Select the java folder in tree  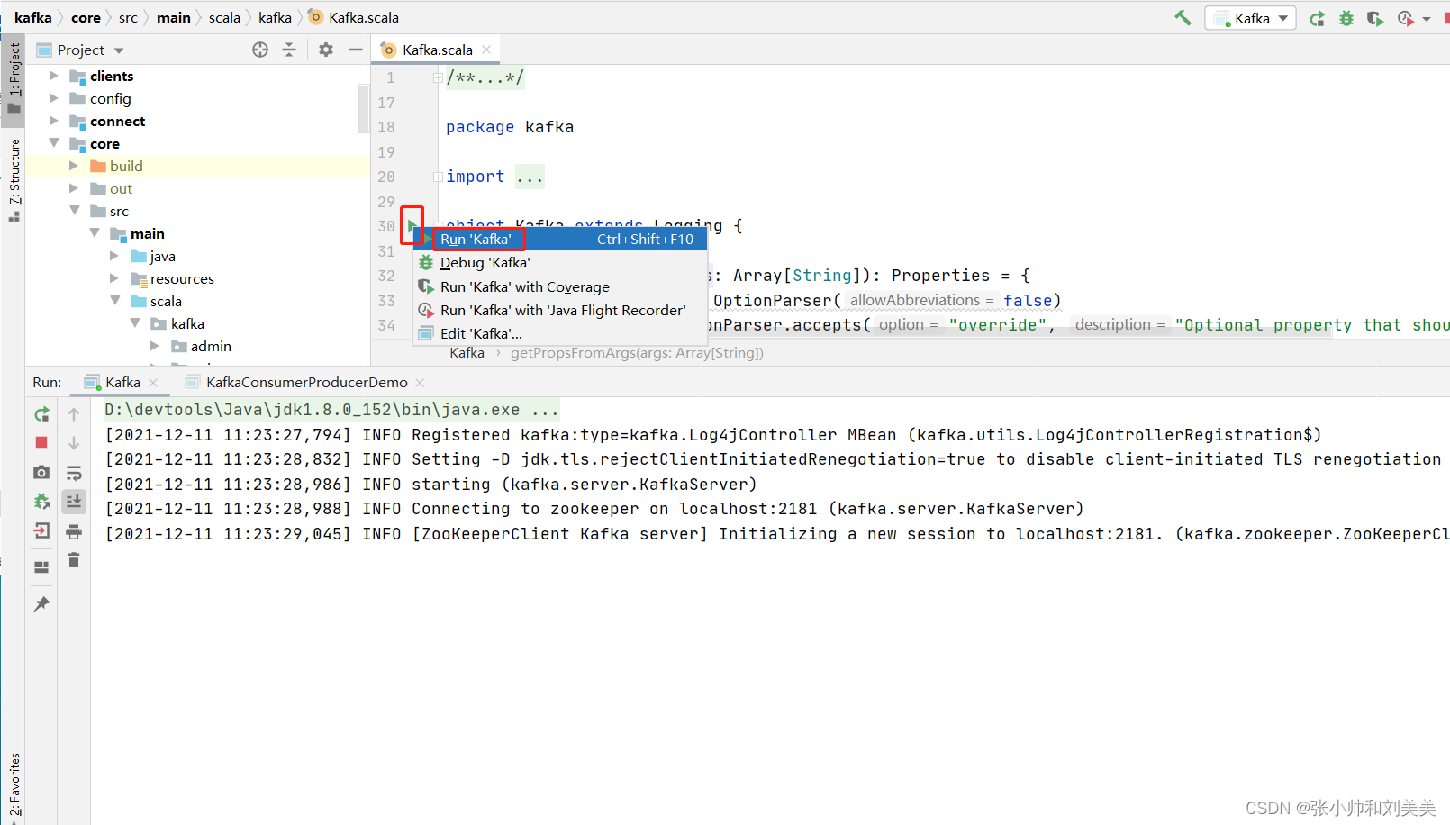[x=162, y=256]
